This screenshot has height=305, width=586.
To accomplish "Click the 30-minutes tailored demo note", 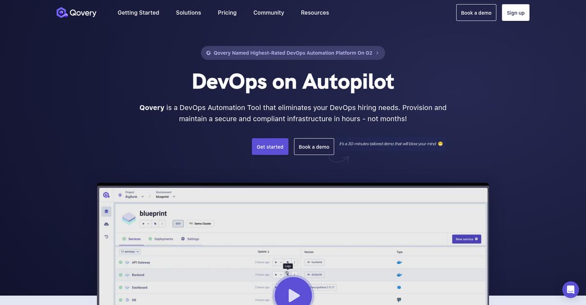I will [x=391, y=144].
